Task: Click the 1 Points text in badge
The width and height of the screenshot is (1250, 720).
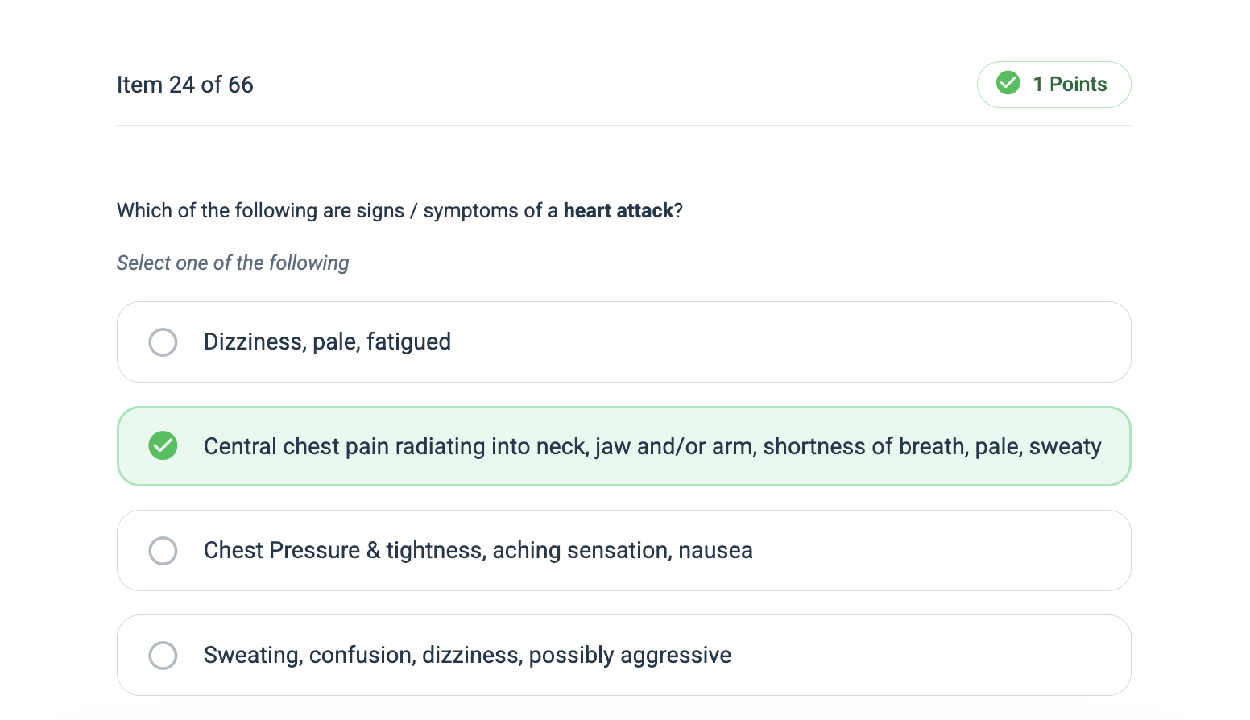Action: pos(1070,84)
